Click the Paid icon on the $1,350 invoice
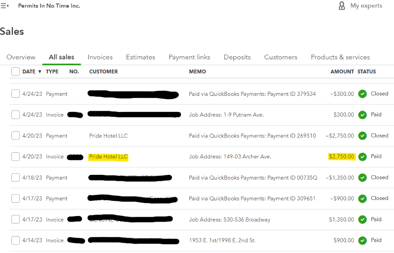This screenshot has height=253, width=394. click(362, 219)
